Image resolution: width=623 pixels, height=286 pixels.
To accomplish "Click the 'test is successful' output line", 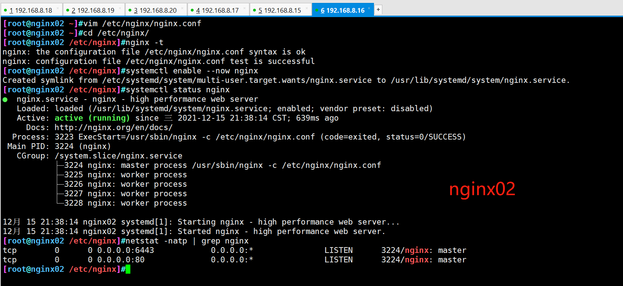I will (159, 61).
